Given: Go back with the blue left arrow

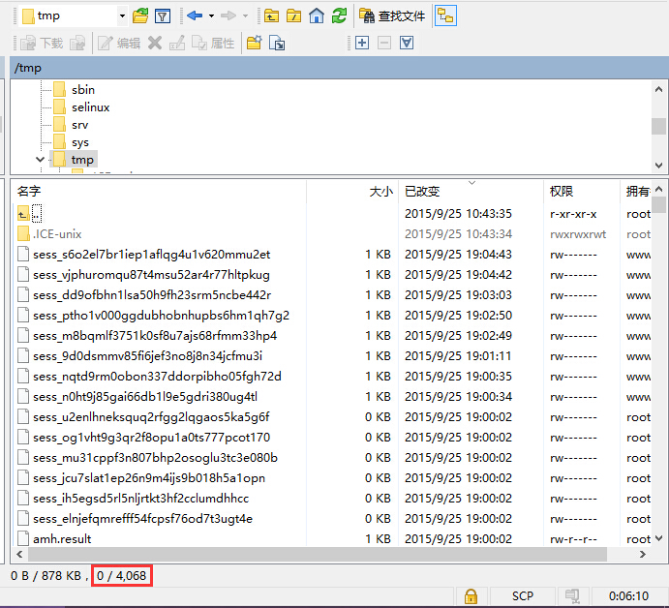Looking at the screenshot, I should tap(195, 15).
